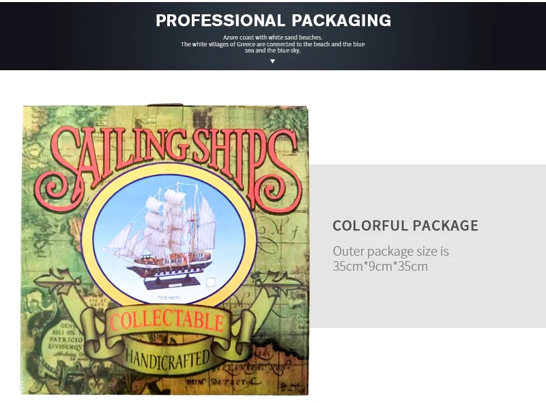Click the HANDICRAFTED ribbon text
546x403 pixels.
[x=167, y=359]
